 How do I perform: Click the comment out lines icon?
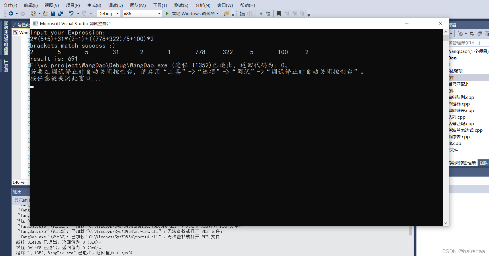coord(268,13)
